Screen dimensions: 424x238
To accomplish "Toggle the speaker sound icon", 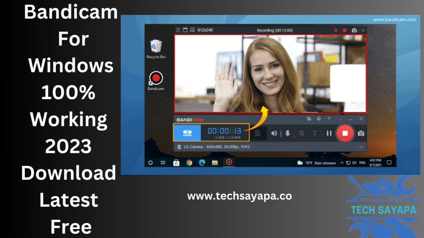I will 274,133.
